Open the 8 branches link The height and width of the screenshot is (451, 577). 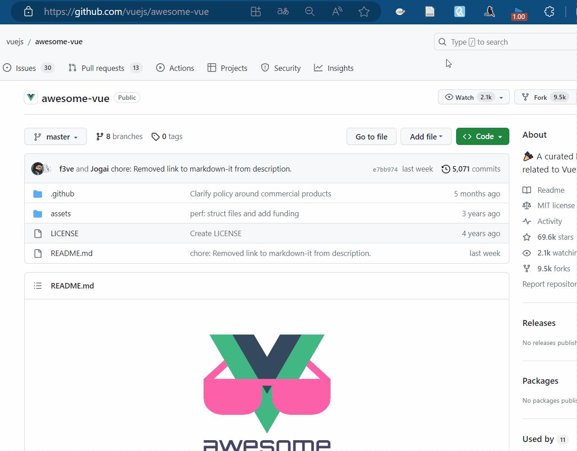point(120,136)
